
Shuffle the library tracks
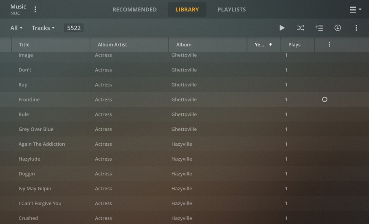(301, 28)
